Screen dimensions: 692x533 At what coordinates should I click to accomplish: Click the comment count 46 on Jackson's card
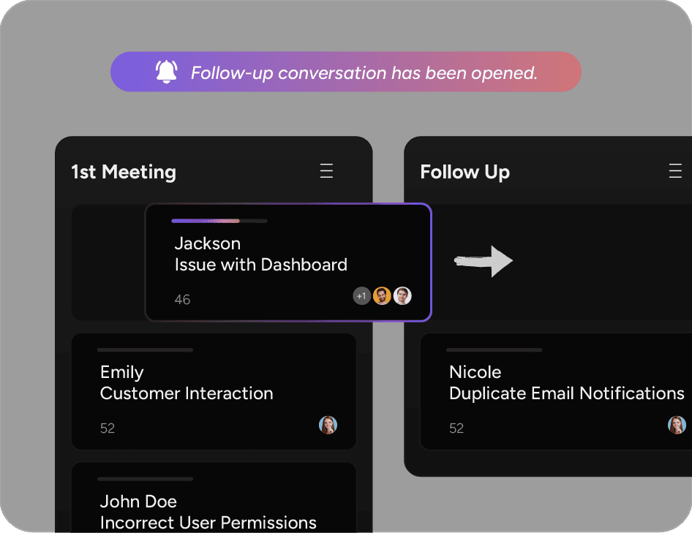(182, 299)
